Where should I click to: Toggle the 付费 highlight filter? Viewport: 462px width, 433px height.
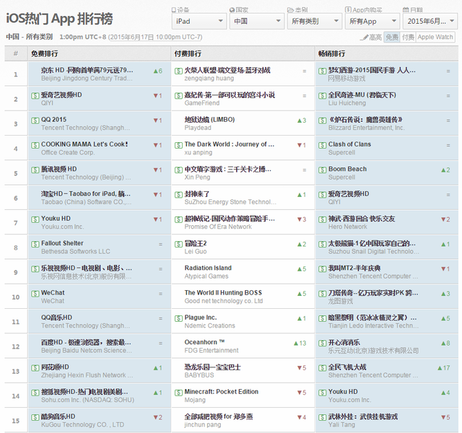tap(408, 37)
